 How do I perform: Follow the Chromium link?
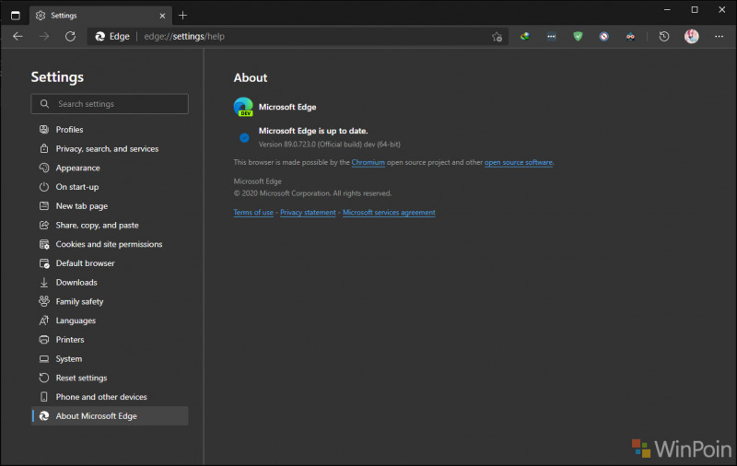tap(368, 162)
